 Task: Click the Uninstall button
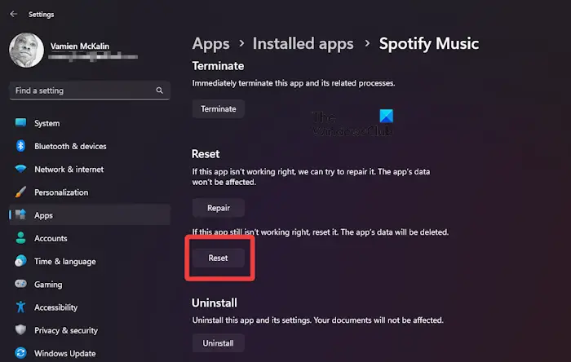pos(218,343)
